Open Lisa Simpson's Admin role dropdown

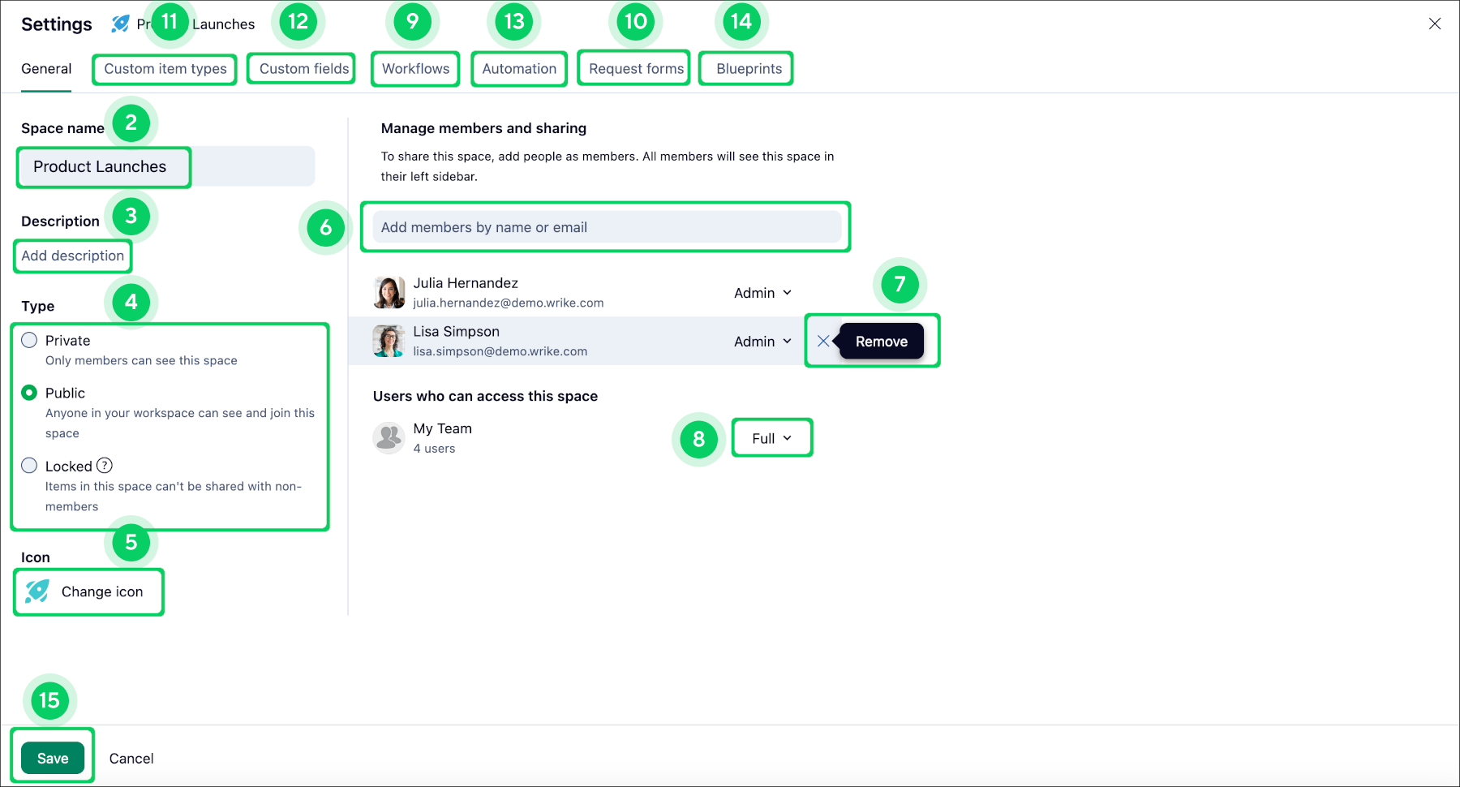pyautogui.click(x=762, y=342)
